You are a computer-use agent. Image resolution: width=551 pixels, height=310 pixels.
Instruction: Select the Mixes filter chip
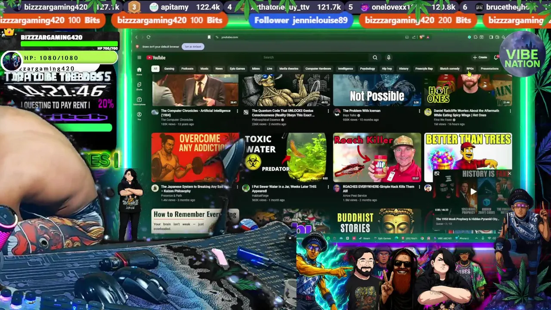[x=256, y=69]
